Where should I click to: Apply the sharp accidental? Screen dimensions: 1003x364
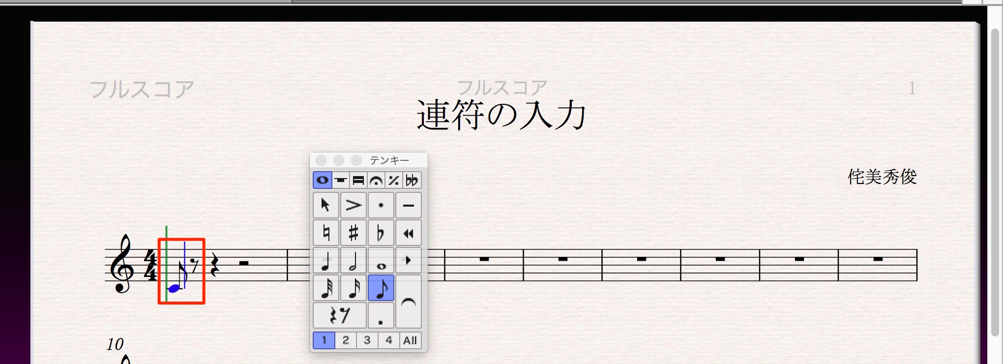(x=354, y=233)
